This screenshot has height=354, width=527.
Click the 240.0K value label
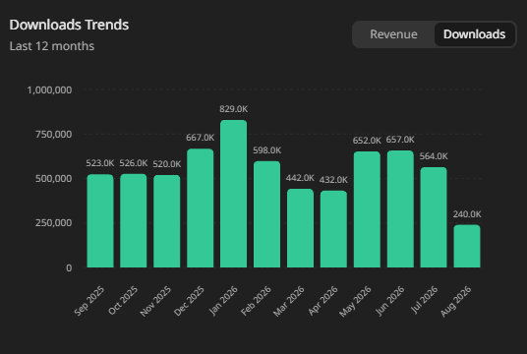tap(467, 214)
